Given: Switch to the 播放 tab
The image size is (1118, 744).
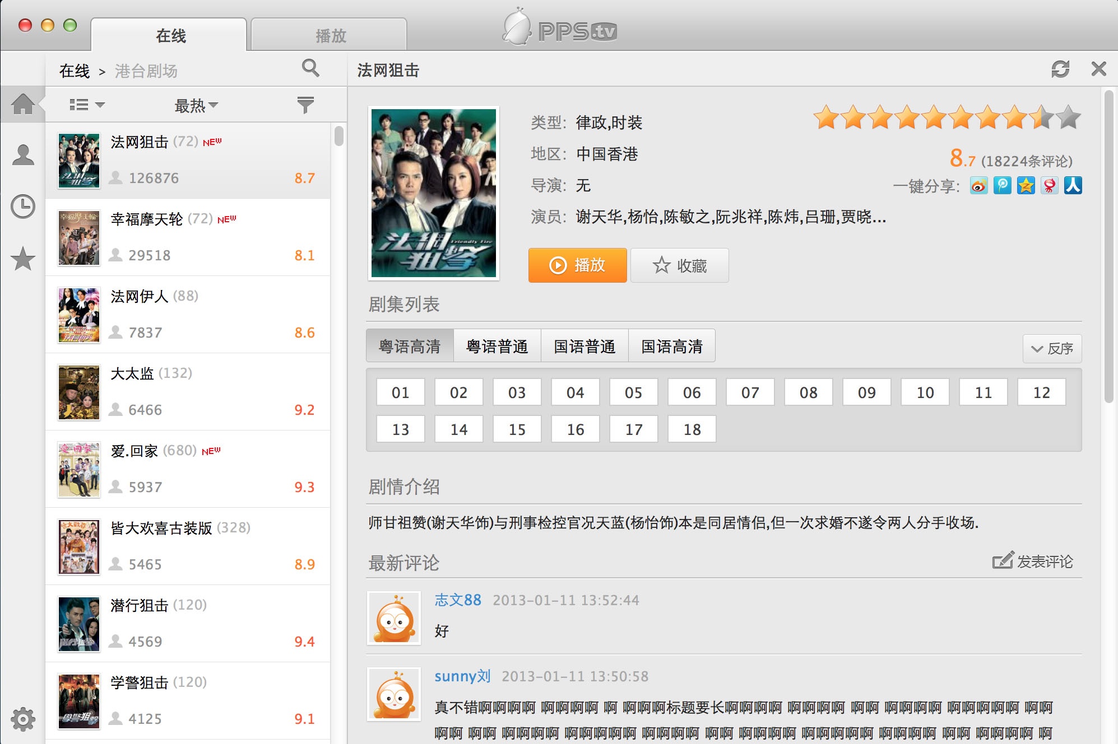Looking at the screenshot, I should coord(329,35).
